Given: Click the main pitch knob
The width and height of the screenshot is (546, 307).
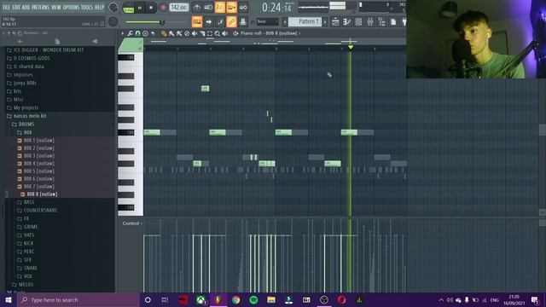Looking at the screenshot, I should click(113, 21).
